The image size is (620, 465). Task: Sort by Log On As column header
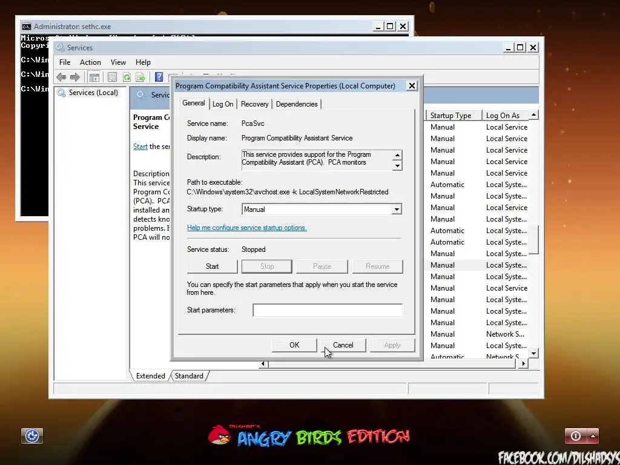[x=505, y=116]
